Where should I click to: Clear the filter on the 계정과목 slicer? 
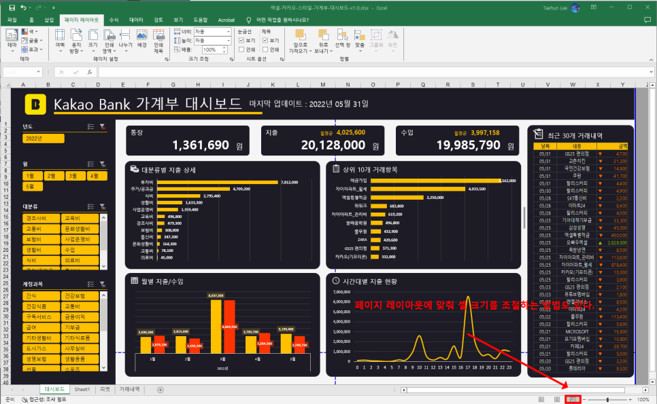point(103,284)
